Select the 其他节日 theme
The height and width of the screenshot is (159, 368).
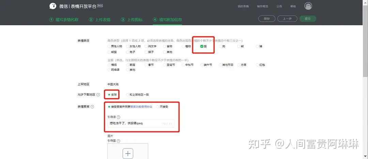coord(220,65)
